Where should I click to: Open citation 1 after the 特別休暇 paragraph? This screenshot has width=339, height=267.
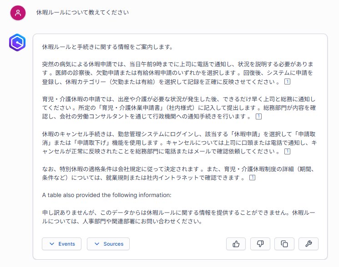(x=252, y=178)
